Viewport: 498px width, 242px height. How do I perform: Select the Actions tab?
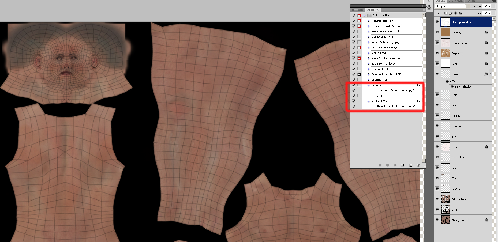point(373,10)
